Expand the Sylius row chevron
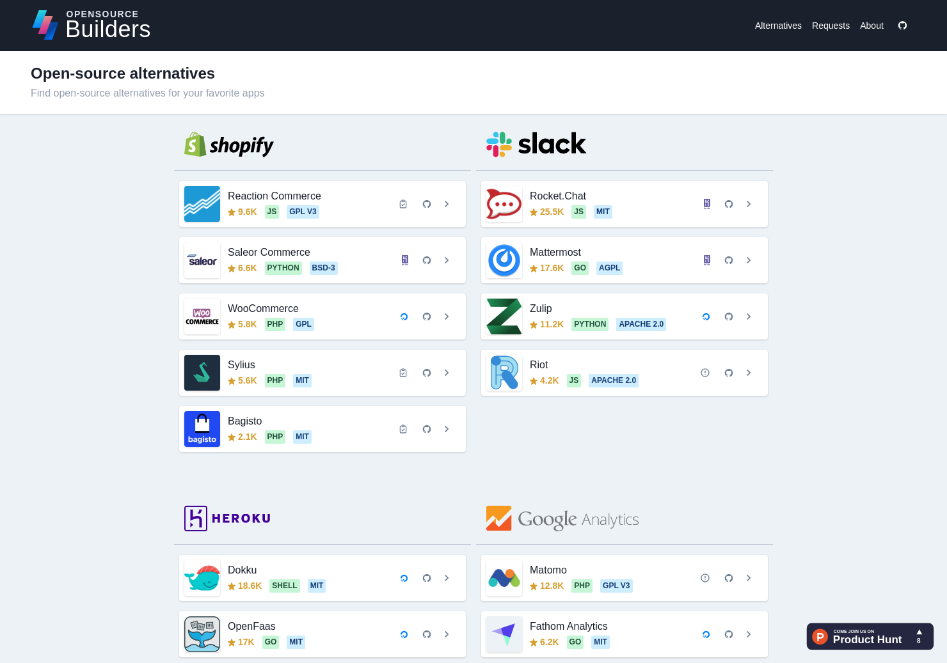 tap(447, 373)
